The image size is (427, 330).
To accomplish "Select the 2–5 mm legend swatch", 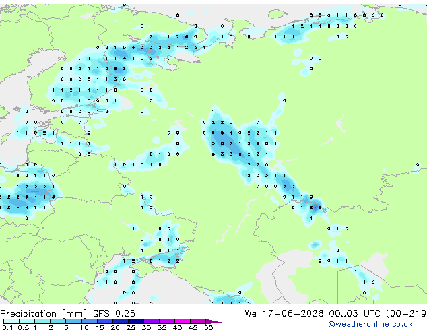I will [58, 321].
